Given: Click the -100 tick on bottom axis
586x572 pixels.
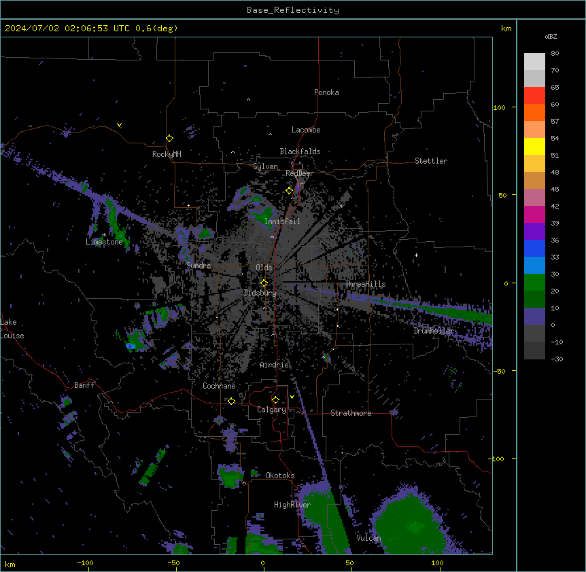Looking at the screenshot, I should pos(85,562).
